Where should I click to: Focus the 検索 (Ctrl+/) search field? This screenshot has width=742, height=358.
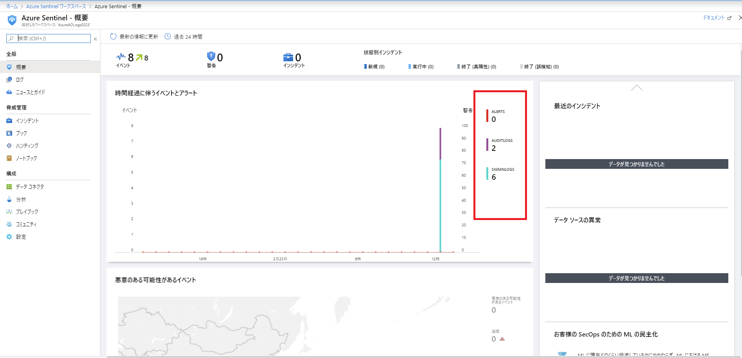tap(48, 38)
